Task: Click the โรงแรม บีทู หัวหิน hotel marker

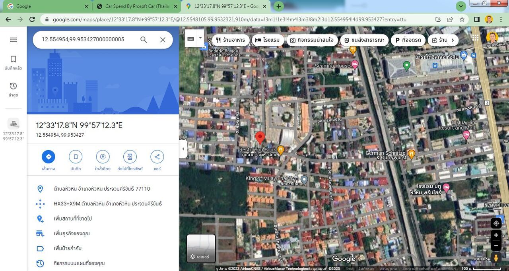Action: pos(446,188)
